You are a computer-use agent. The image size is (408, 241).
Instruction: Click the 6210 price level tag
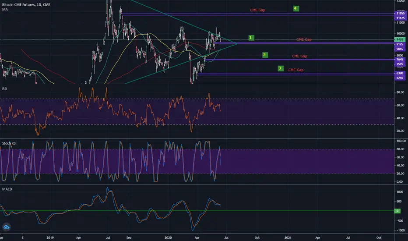coord(400,78)
